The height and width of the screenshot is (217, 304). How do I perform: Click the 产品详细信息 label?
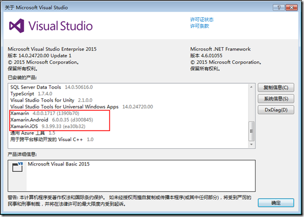[22, 154]
